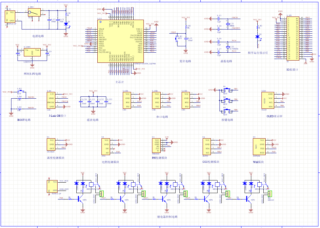Select the S_R4 10K resistor

pos(19,98)
